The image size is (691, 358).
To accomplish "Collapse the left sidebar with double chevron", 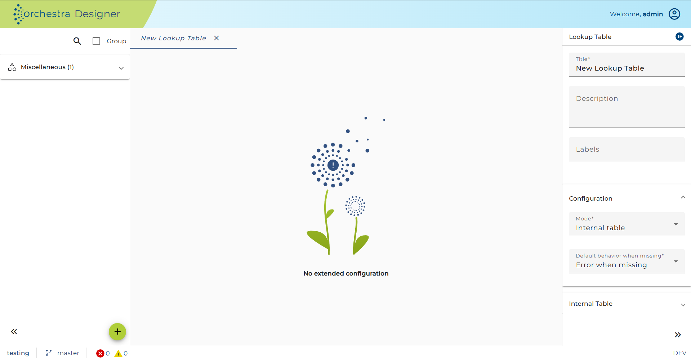I will [x=14, y=332].
